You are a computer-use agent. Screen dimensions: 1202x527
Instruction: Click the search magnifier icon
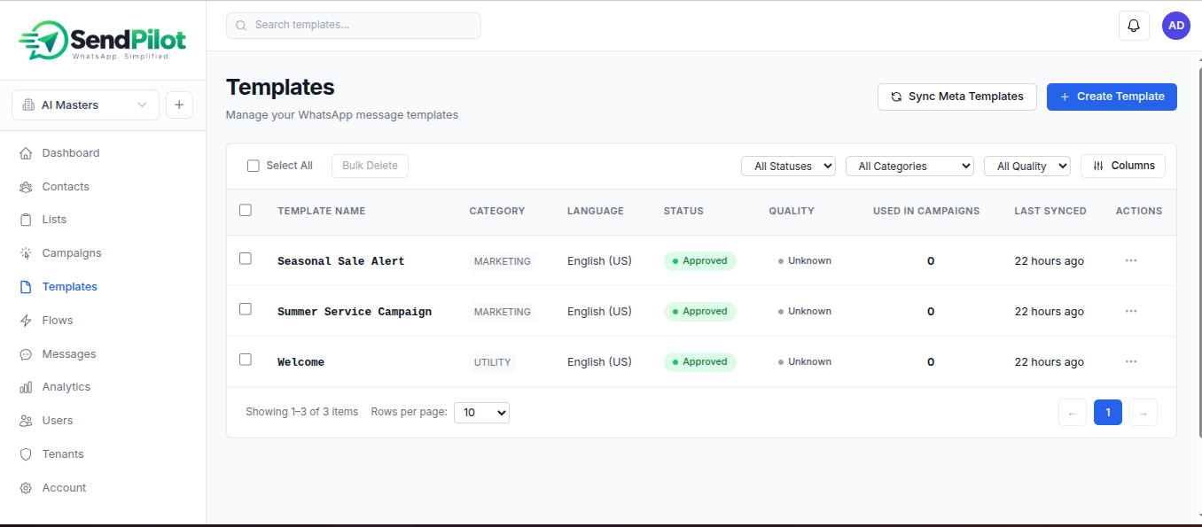coord(241,26)
